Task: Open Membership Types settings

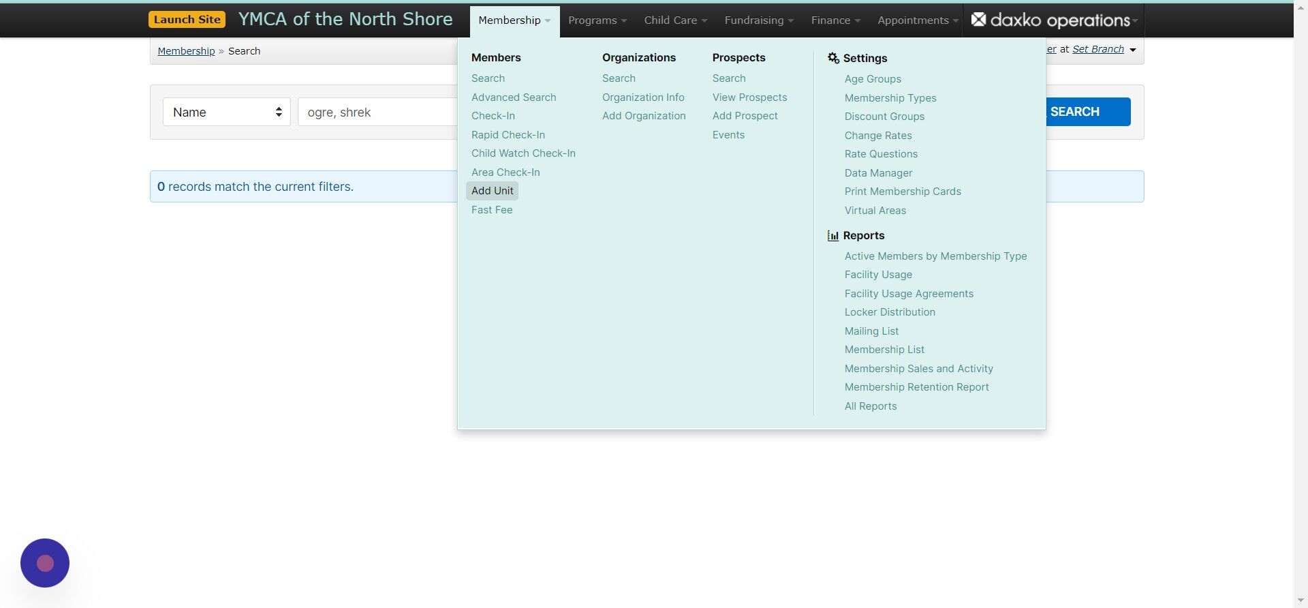Action: [890, 98]
